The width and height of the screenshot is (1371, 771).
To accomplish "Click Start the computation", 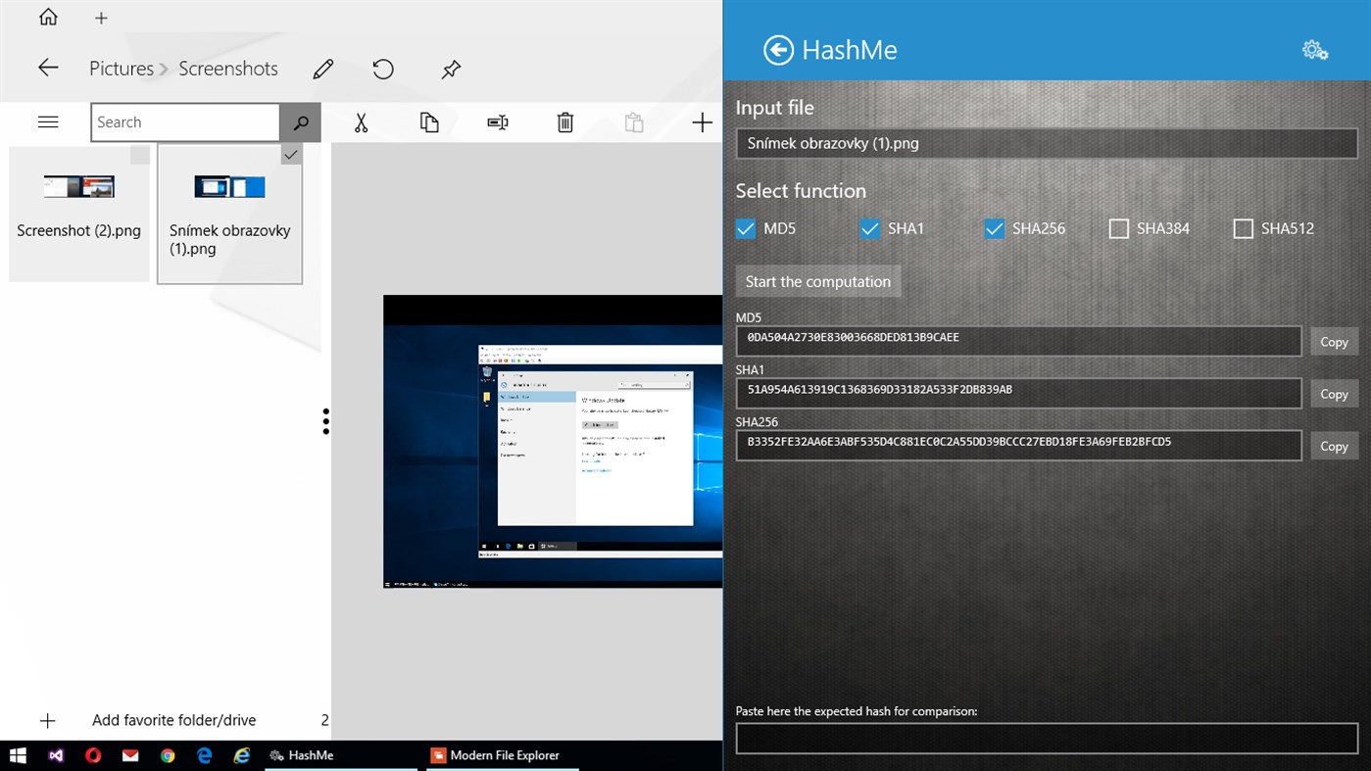I will 817,281.
